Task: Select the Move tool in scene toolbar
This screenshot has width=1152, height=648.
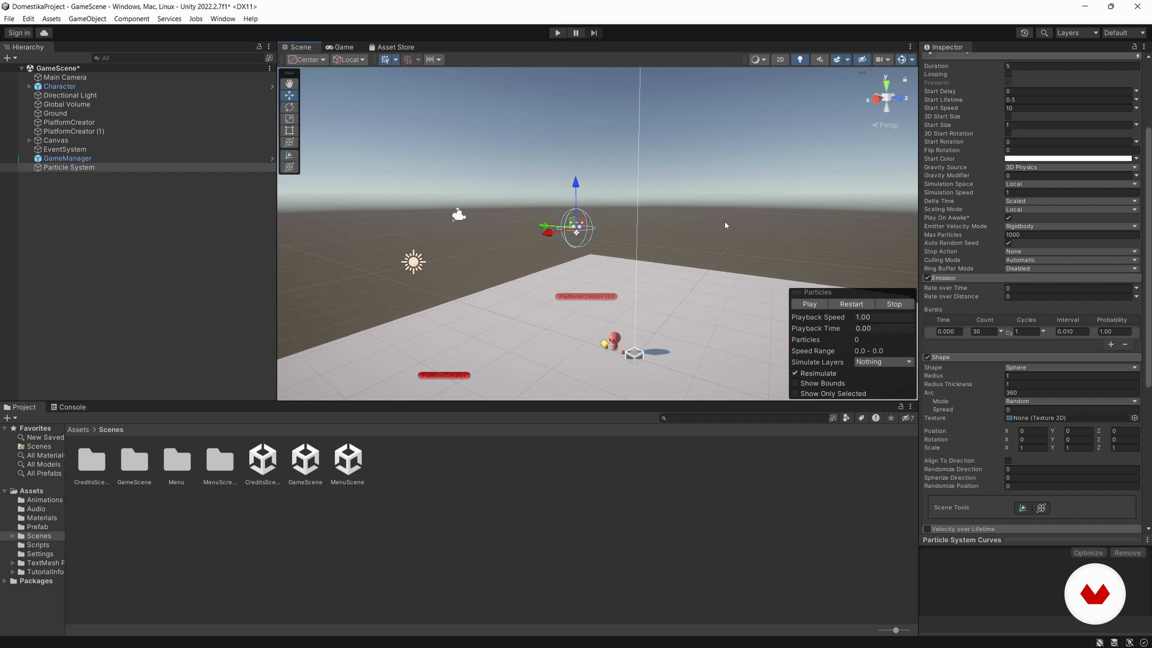Action: 289,95
